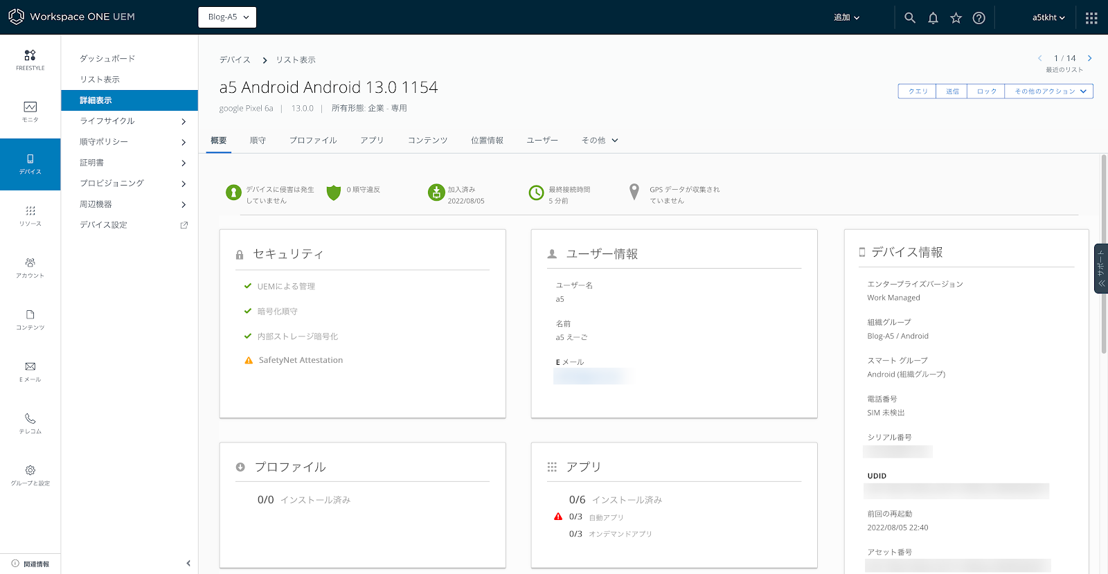Open the Eメール sidebar section
Image resolution: width=1108 pixels, height=574 pixels.
point(30,372)
